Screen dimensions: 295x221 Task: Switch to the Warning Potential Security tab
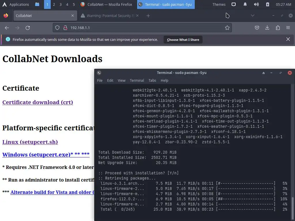click(110, 16)
